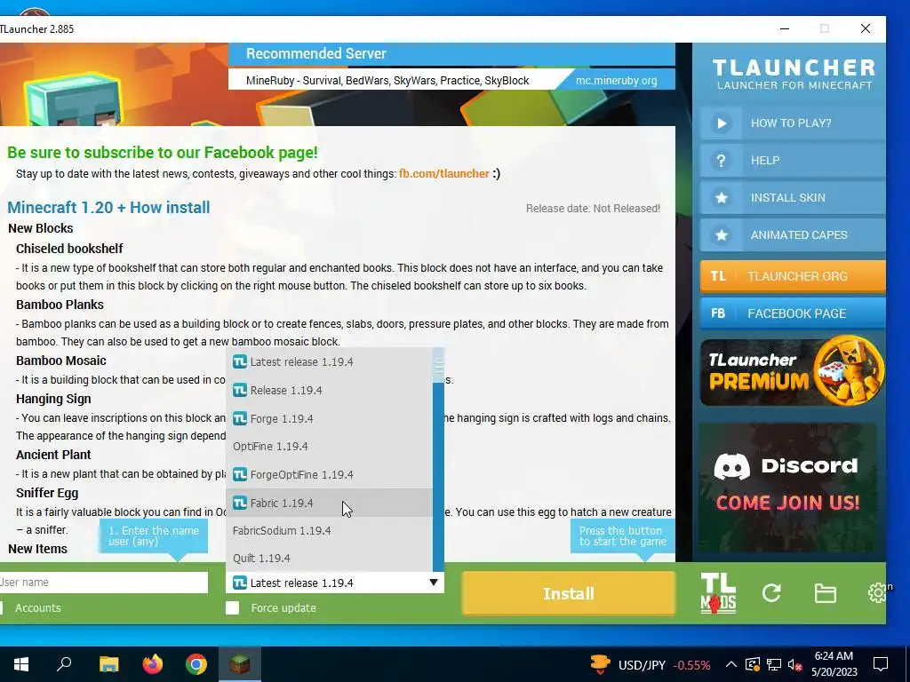Screen dimensions: 910x682
Task: Open the Discord Come Join Us banner
Action: point(788,488)
